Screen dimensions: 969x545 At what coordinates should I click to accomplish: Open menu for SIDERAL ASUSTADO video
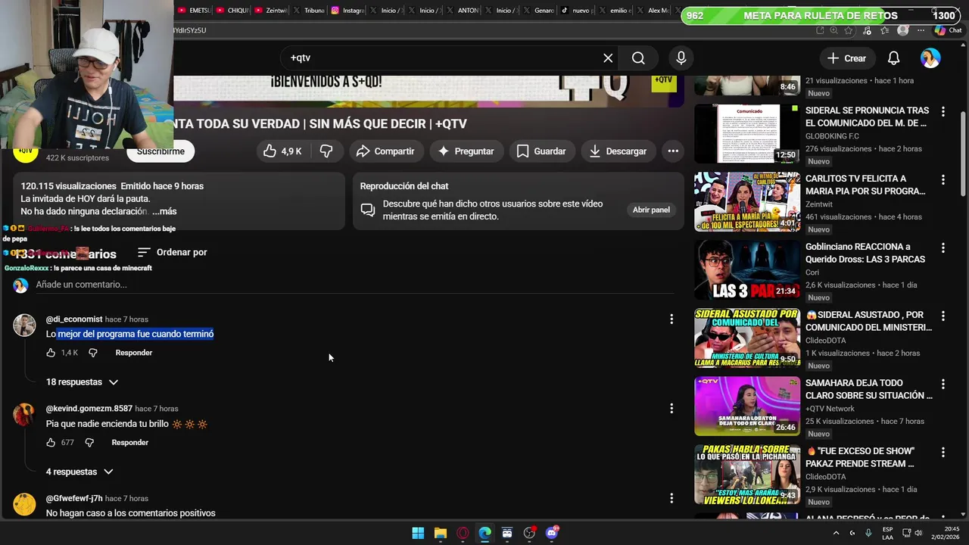click(943, 316)
